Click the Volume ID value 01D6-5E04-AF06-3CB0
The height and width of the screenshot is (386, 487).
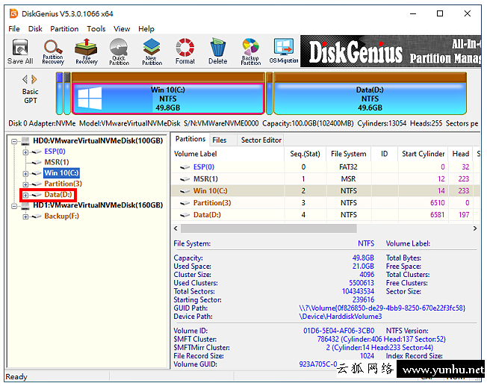coord(339,331)
